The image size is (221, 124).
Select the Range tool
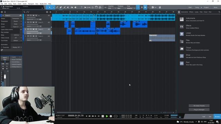[54, 7]
